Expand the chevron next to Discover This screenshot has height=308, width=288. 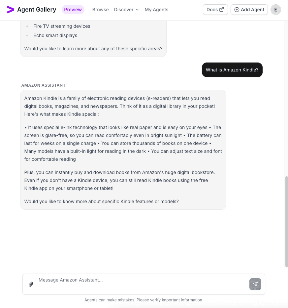point(137,10)
